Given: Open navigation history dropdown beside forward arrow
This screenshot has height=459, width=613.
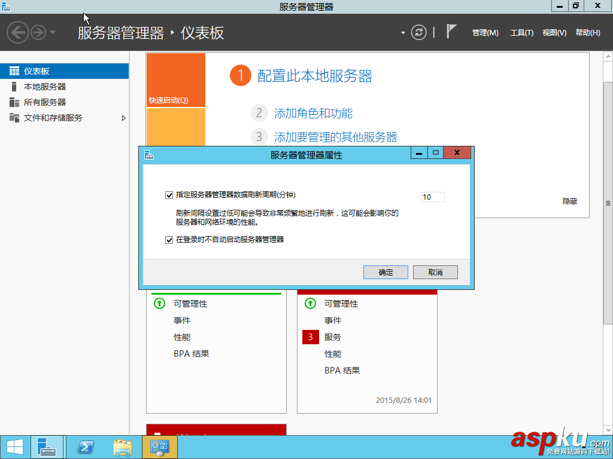Looking at the screenshot, I should click(53, 32).
